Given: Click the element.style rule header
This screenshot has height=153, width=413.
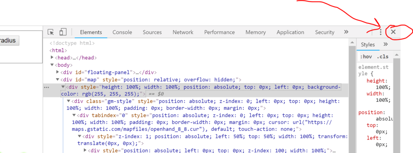Looking at the screenshot, I should click(x=373, y=70).
